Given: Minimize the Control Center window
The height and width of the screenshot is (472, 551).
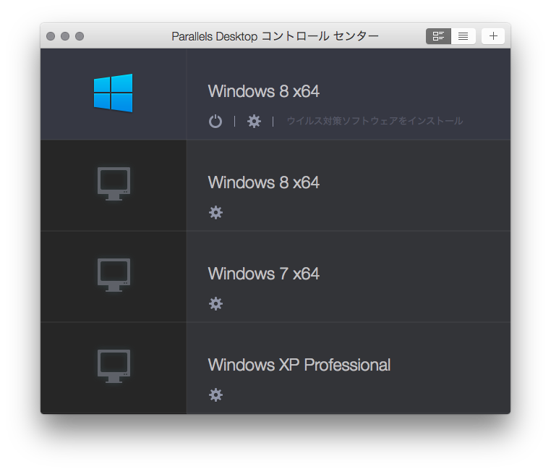Looking at the screenshot, I should 65,36.
